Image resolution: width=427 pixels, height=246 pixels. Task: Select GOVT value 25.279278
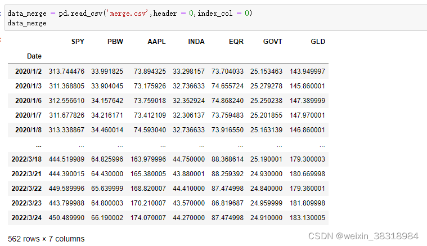click(266, 86)
